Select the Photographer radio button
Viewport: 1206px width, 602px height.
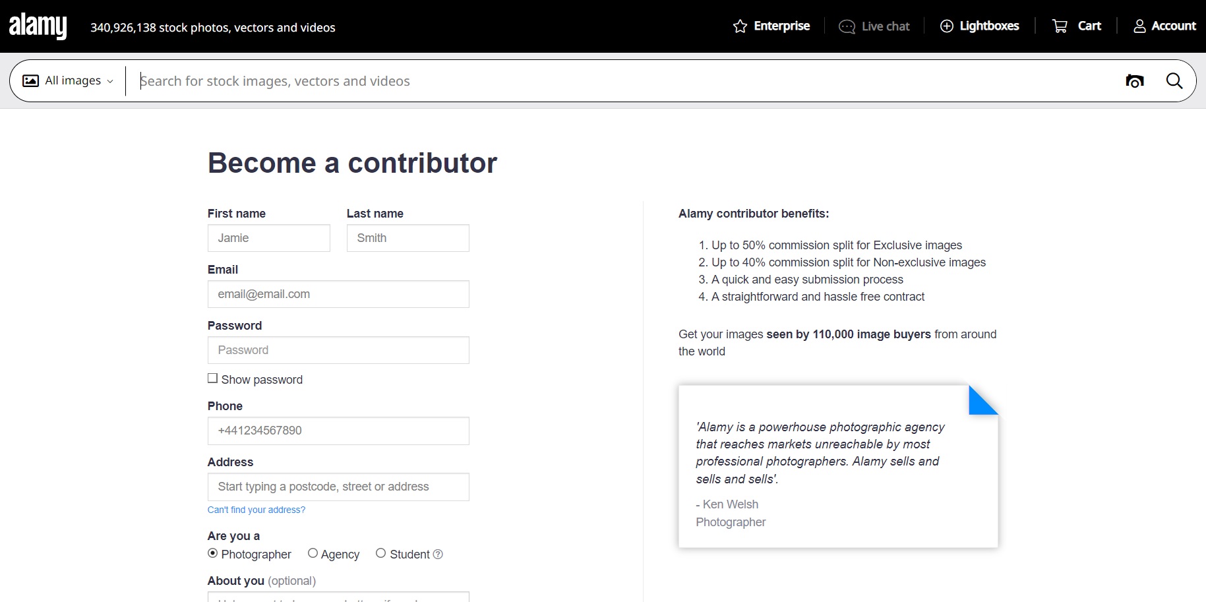tap(212, 553)
